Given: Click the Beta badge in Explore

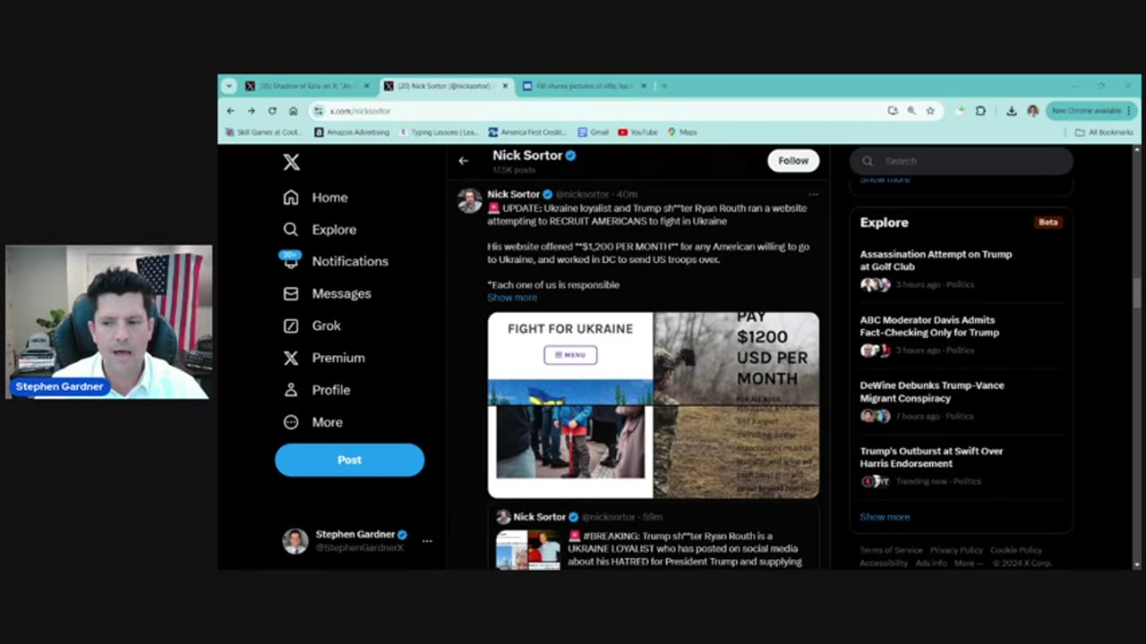Looking at the screenshot, I should tap(1048, 222).
